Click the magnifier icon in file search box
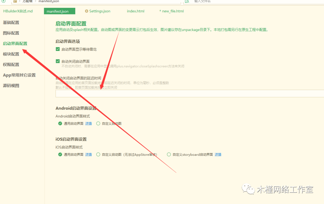This screenshot has width=324, height=204. point(187,1)
